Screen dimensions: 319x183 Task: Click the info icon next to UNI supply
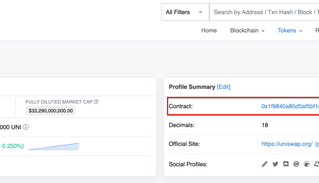tap(26, 127)
